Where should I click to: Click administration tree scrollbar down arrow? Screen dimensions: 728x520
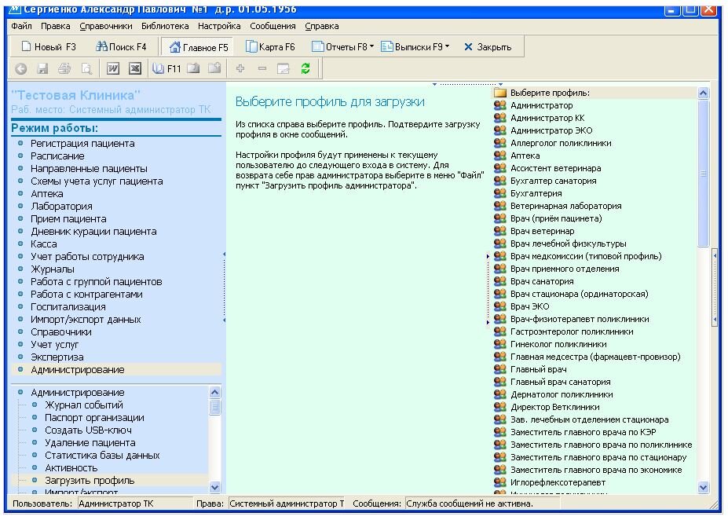click(x=214, y=487)
